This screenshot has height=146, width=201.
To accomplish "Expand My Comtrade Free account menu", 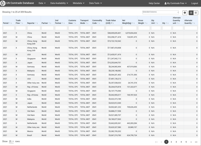I will pos(176,3).
